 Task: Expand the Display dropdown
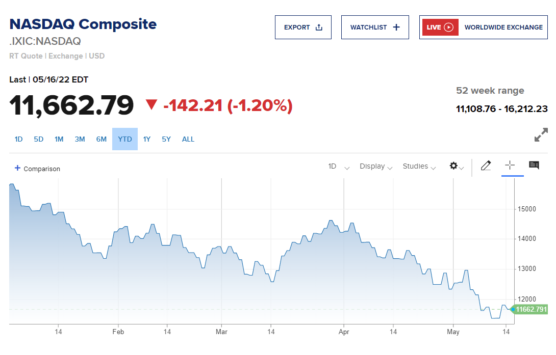(376, 167)
